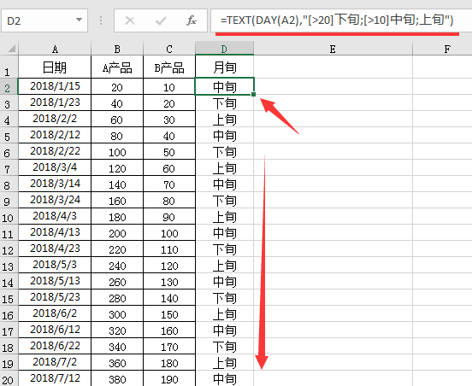Select active cell D2 showing 中旬

pyautogui.click(x=224, y=86)
